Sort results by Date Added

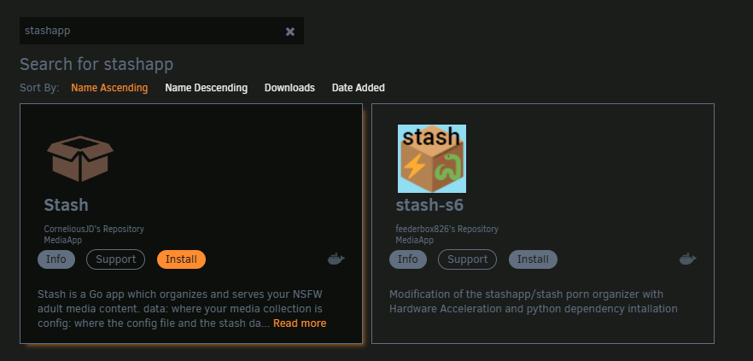tap(359, 88)
